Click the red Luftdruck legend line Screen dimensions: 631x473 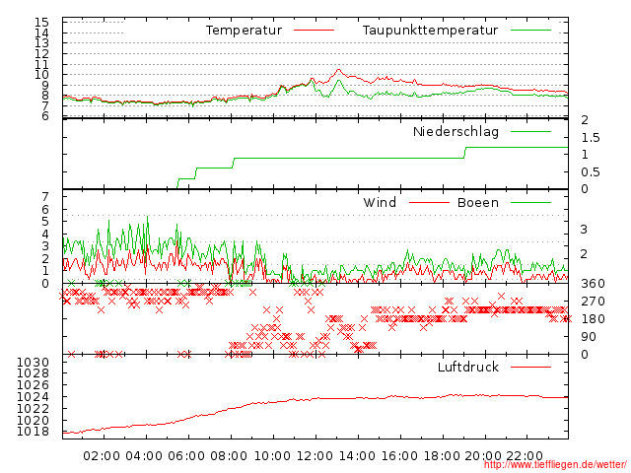pyautogui.click(x=530, y=367)
